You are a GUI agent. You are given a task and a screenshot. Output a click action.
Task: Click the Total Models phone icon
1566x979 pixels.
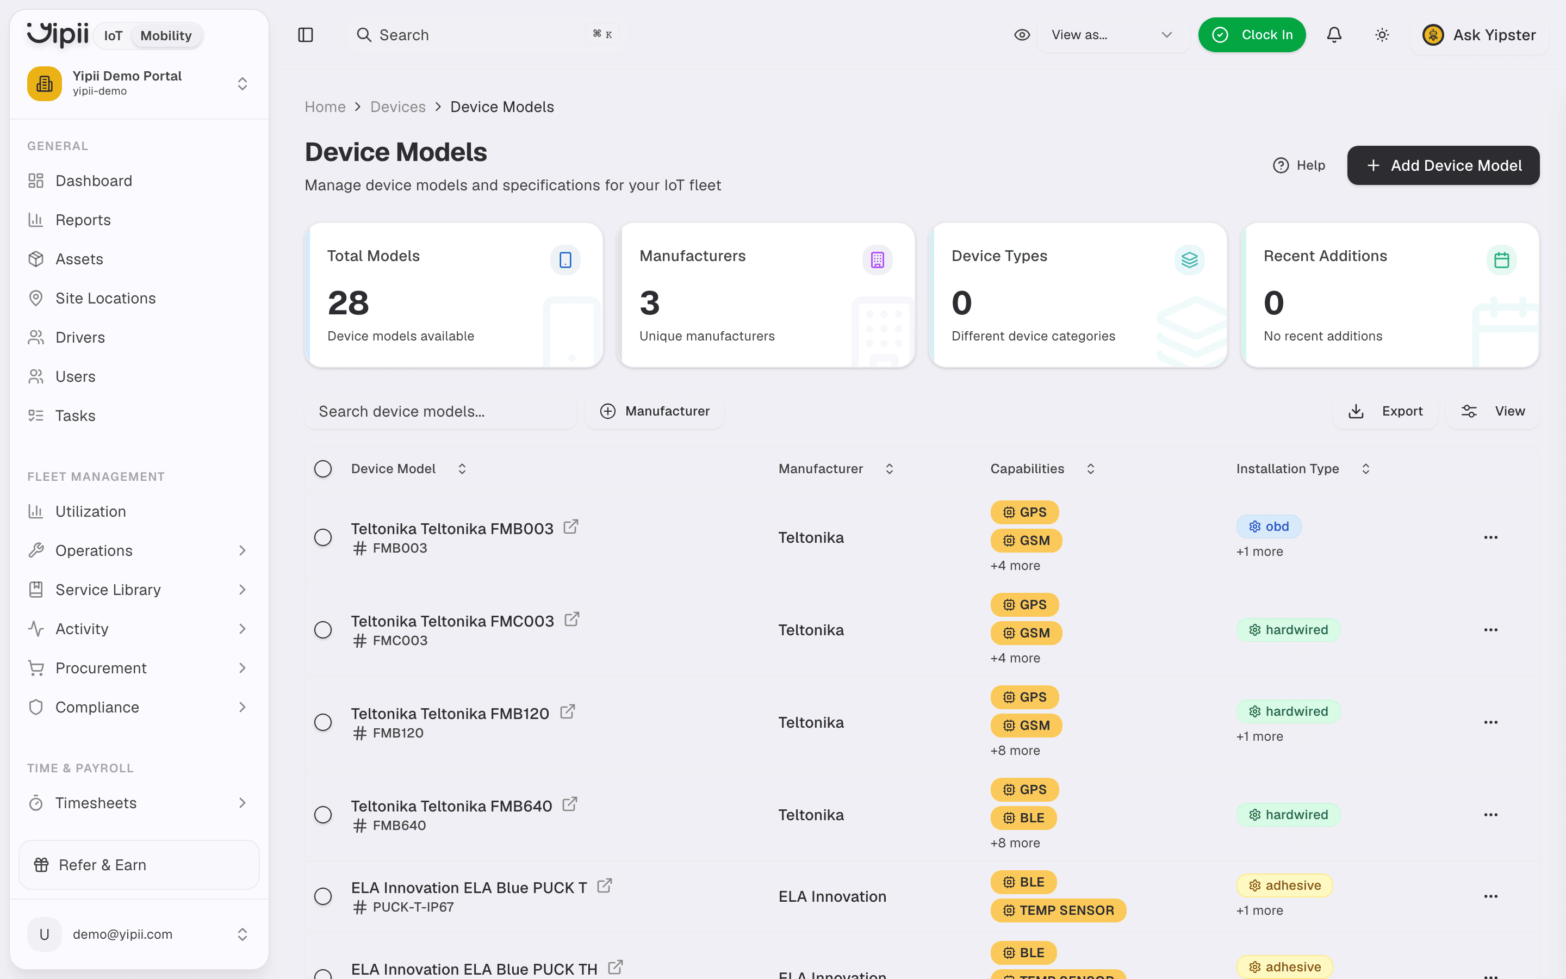[x=565, y=259]
